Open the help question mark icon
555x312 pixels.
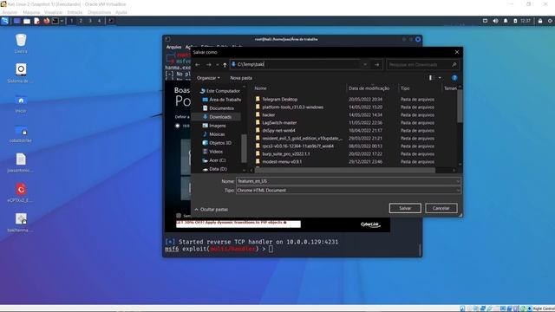[454, 78]
